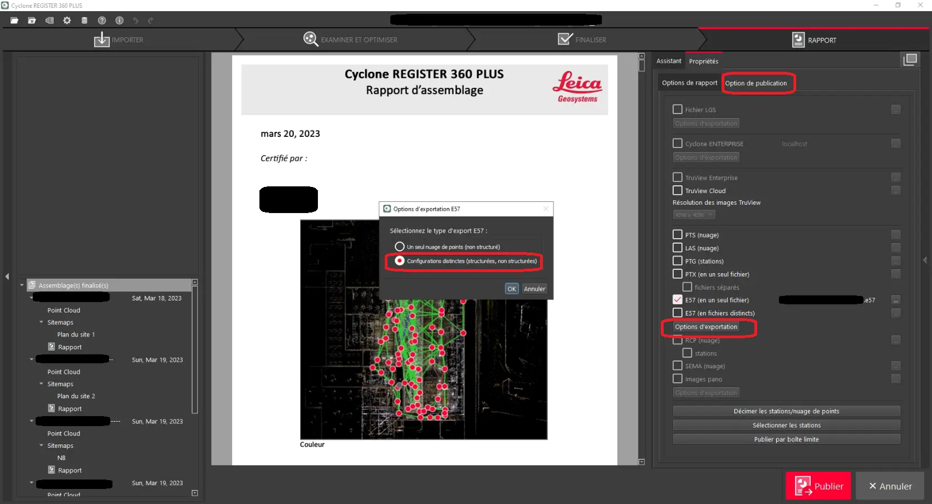932x504 pixels.
Task: Click Publier par boîte limite button
Action: tap(786, 439)
